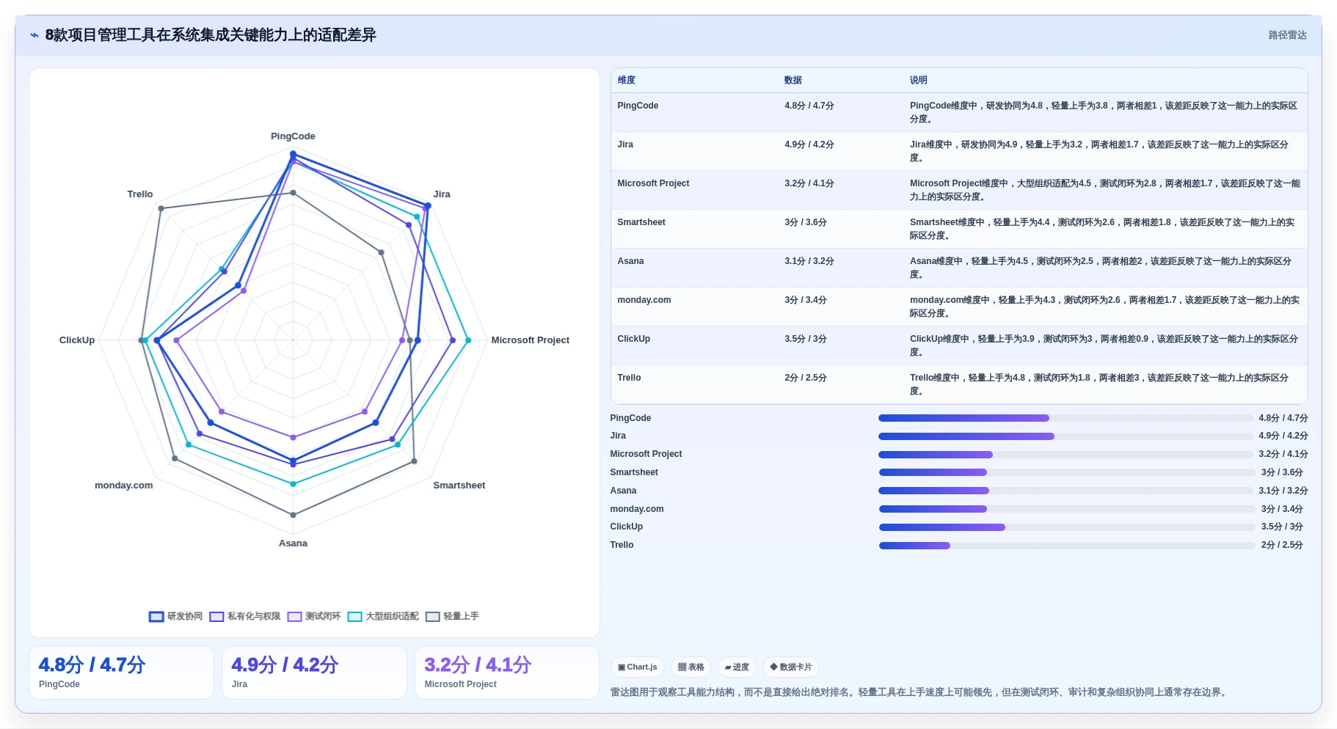The image size is (1337, 729).
Task: Click the 3分 / 3.4分 value beside monday.com bar
Action: pos(1282,509)
